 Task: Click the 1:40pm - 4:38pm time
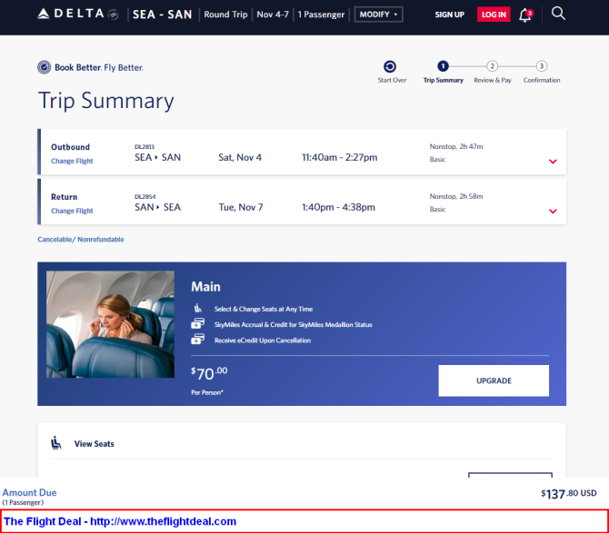pos(338,207)
